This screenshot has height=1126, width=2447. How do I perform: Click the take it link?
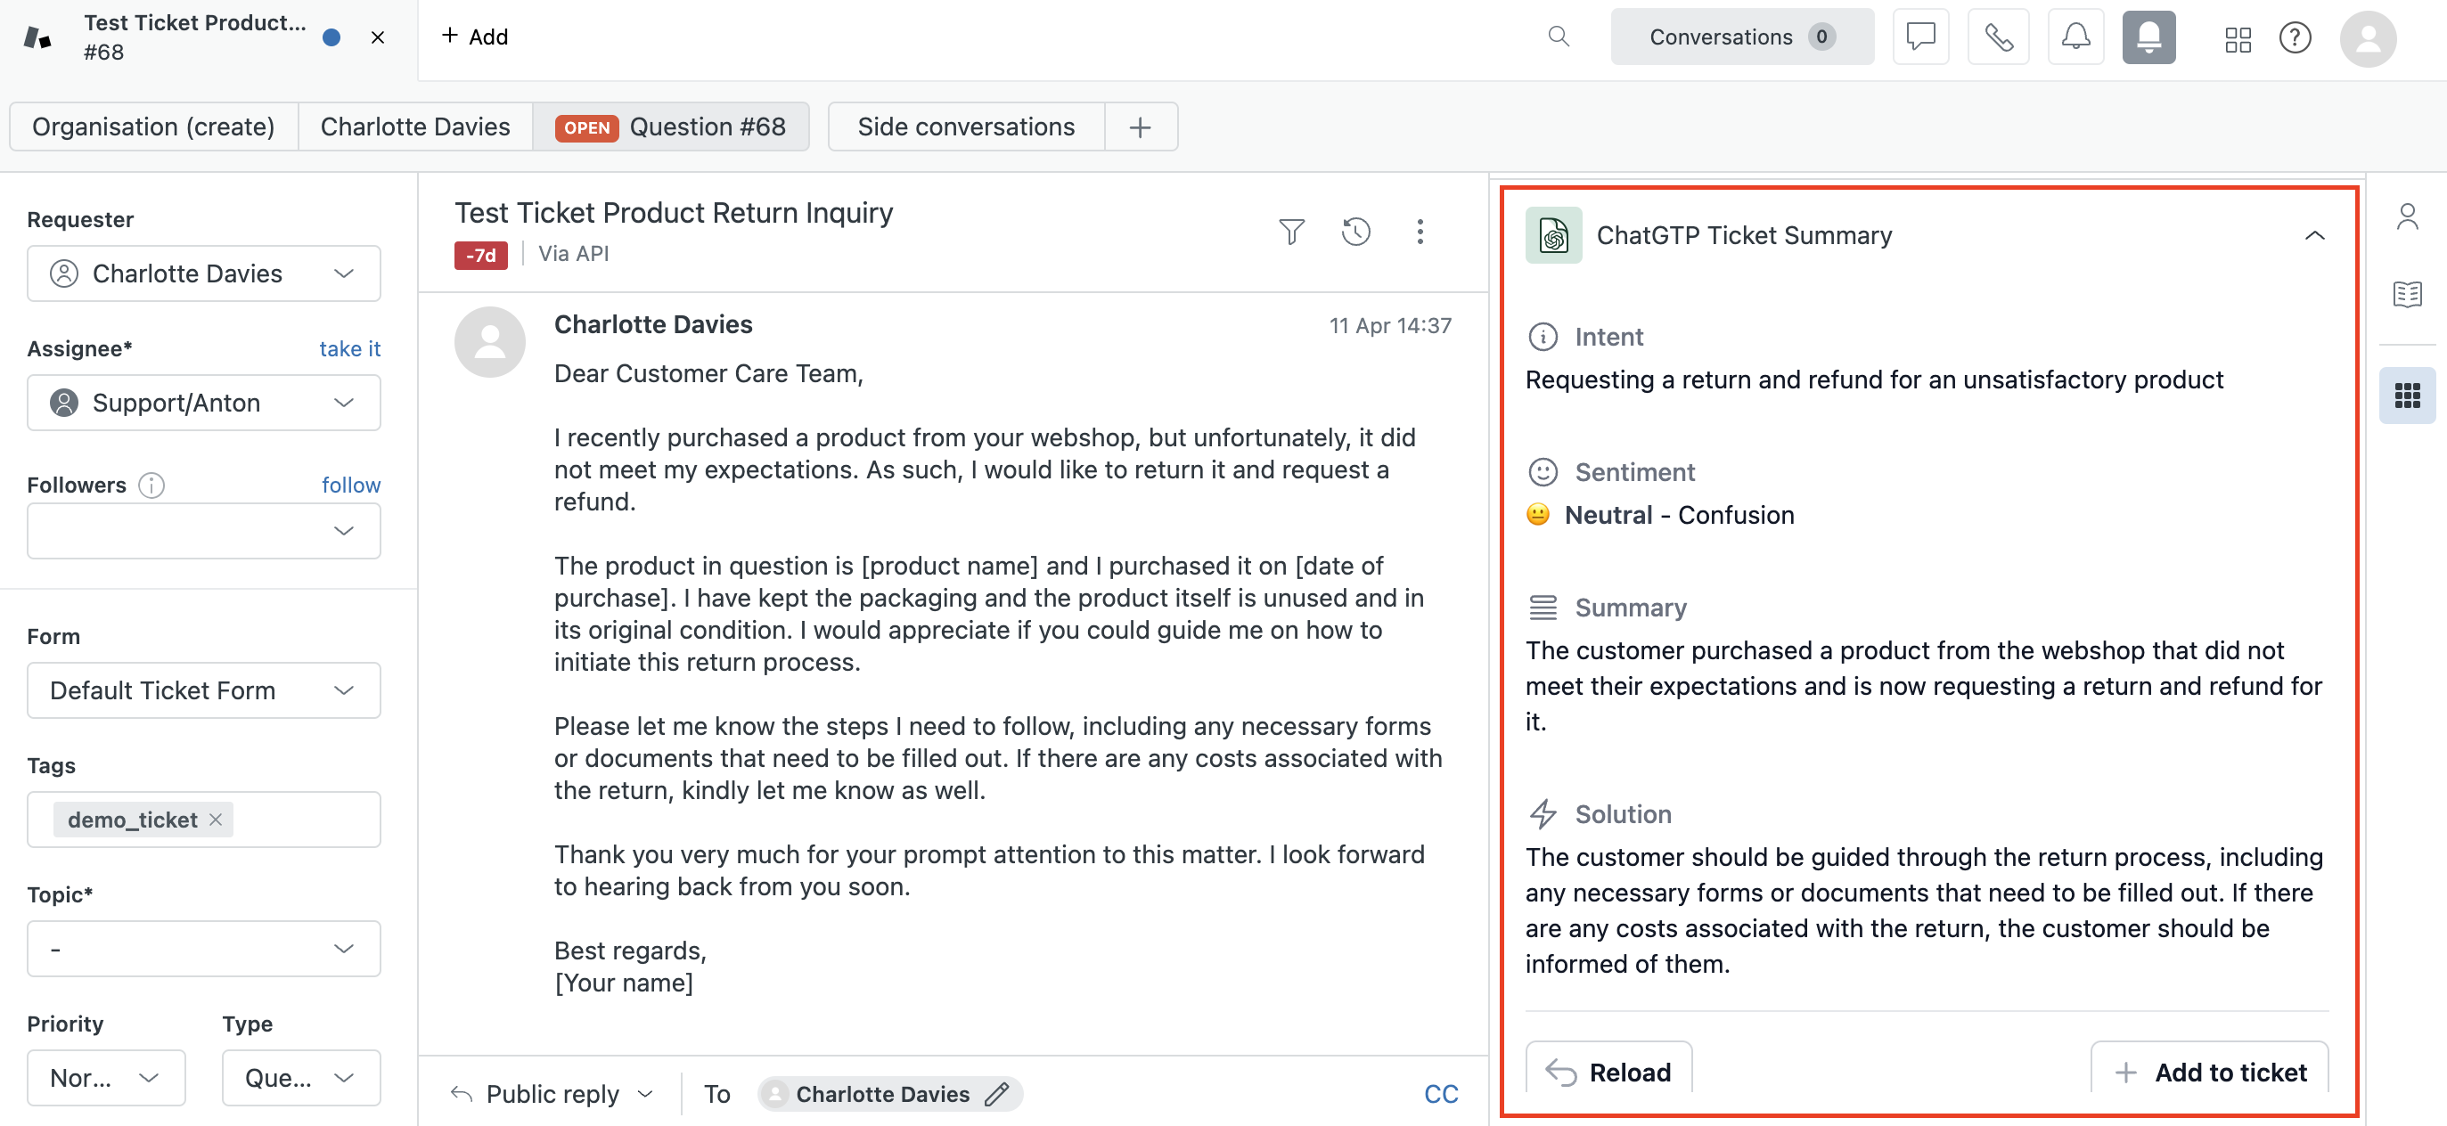(x=349, y=348)
